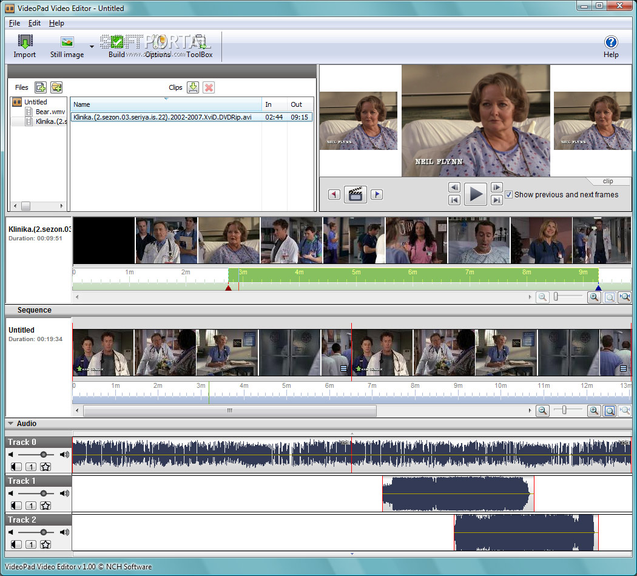Select Bear.wmv in the files tree
Screen dimensions: 637x576
pos(50,112)
